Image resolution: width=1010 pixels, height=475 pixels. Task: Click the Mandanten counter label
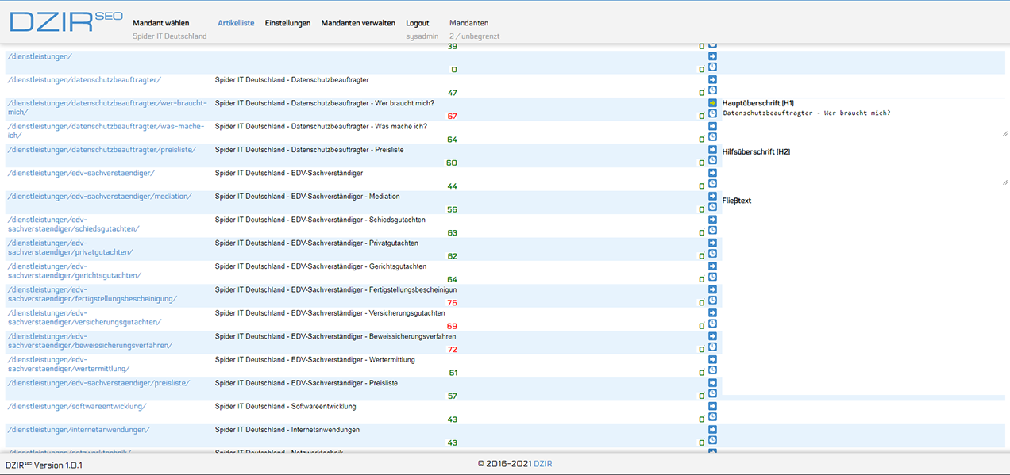469,23
